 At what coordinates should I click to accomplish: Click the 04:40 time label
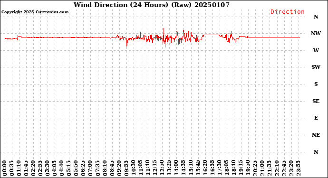62,168
